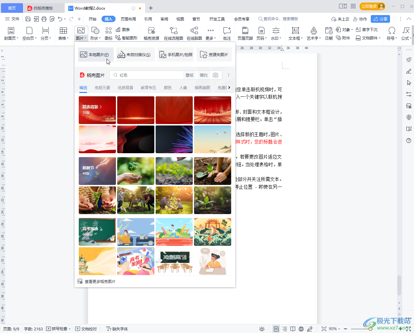Click zoom out minus button

[345, 329]
